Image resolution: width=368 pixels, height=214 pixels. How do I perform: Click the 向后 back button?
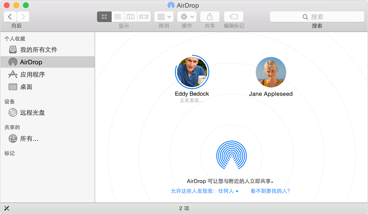pyautogui.click(x=10, y=16)
